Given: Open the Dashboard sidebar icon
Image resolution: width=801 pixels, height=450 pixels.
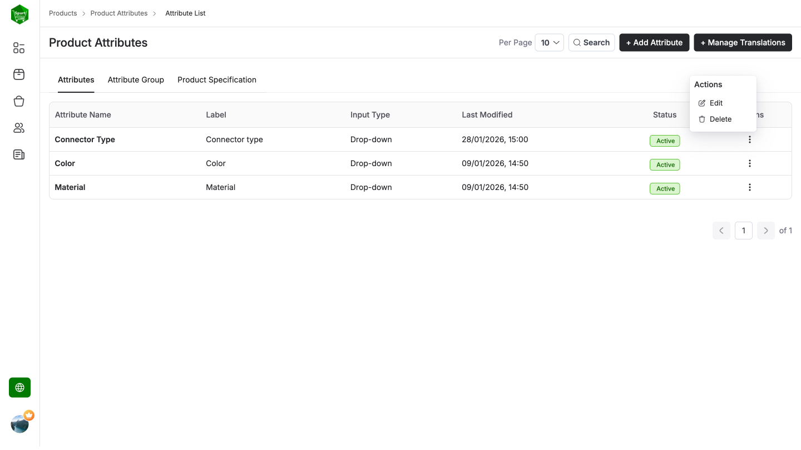Looking at the screenshot, I should pos(18,48).
